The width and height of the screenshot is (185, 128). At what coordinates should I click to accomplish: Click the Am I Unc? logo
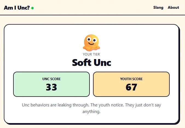click(x=17, y=8)
